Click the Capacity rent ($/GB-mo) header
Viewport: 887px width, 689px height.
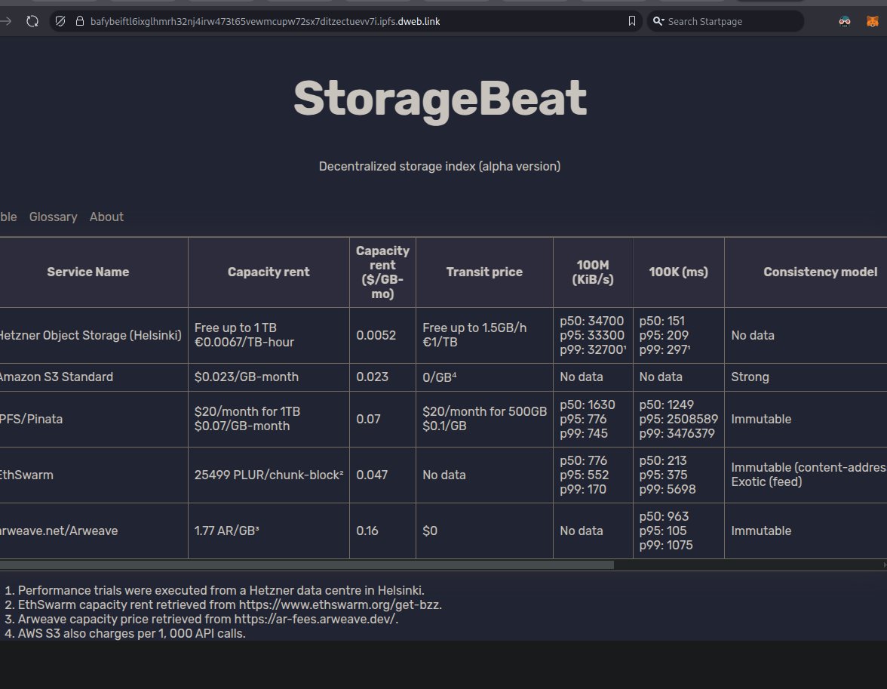382,272
